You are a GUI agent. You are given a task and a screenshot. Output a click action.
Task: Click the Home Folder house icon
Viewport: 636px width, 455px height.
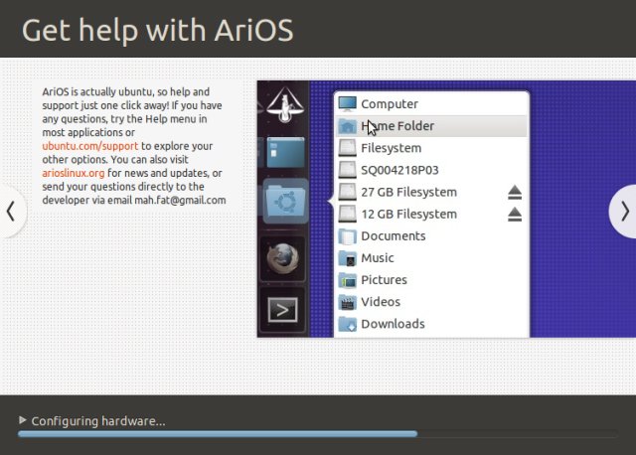(347, 126)
